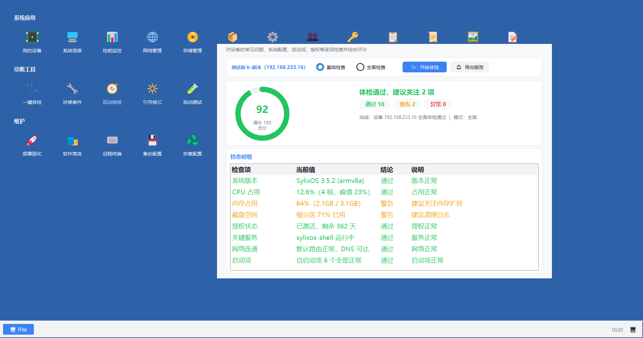Click the device link 测试板卡-副本 (192.168.233.16)
643x338 pixels.
click(268, 67)
